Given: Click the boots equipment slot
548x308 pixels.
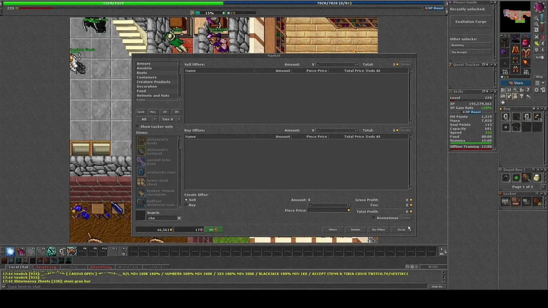Looking at the screenshot, I should tap(515, 69).
